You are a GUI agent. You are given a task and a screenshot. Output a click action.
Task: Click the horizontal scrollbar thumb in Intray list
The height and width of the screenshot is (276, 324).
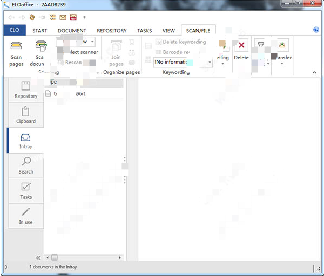coord(55,258)
